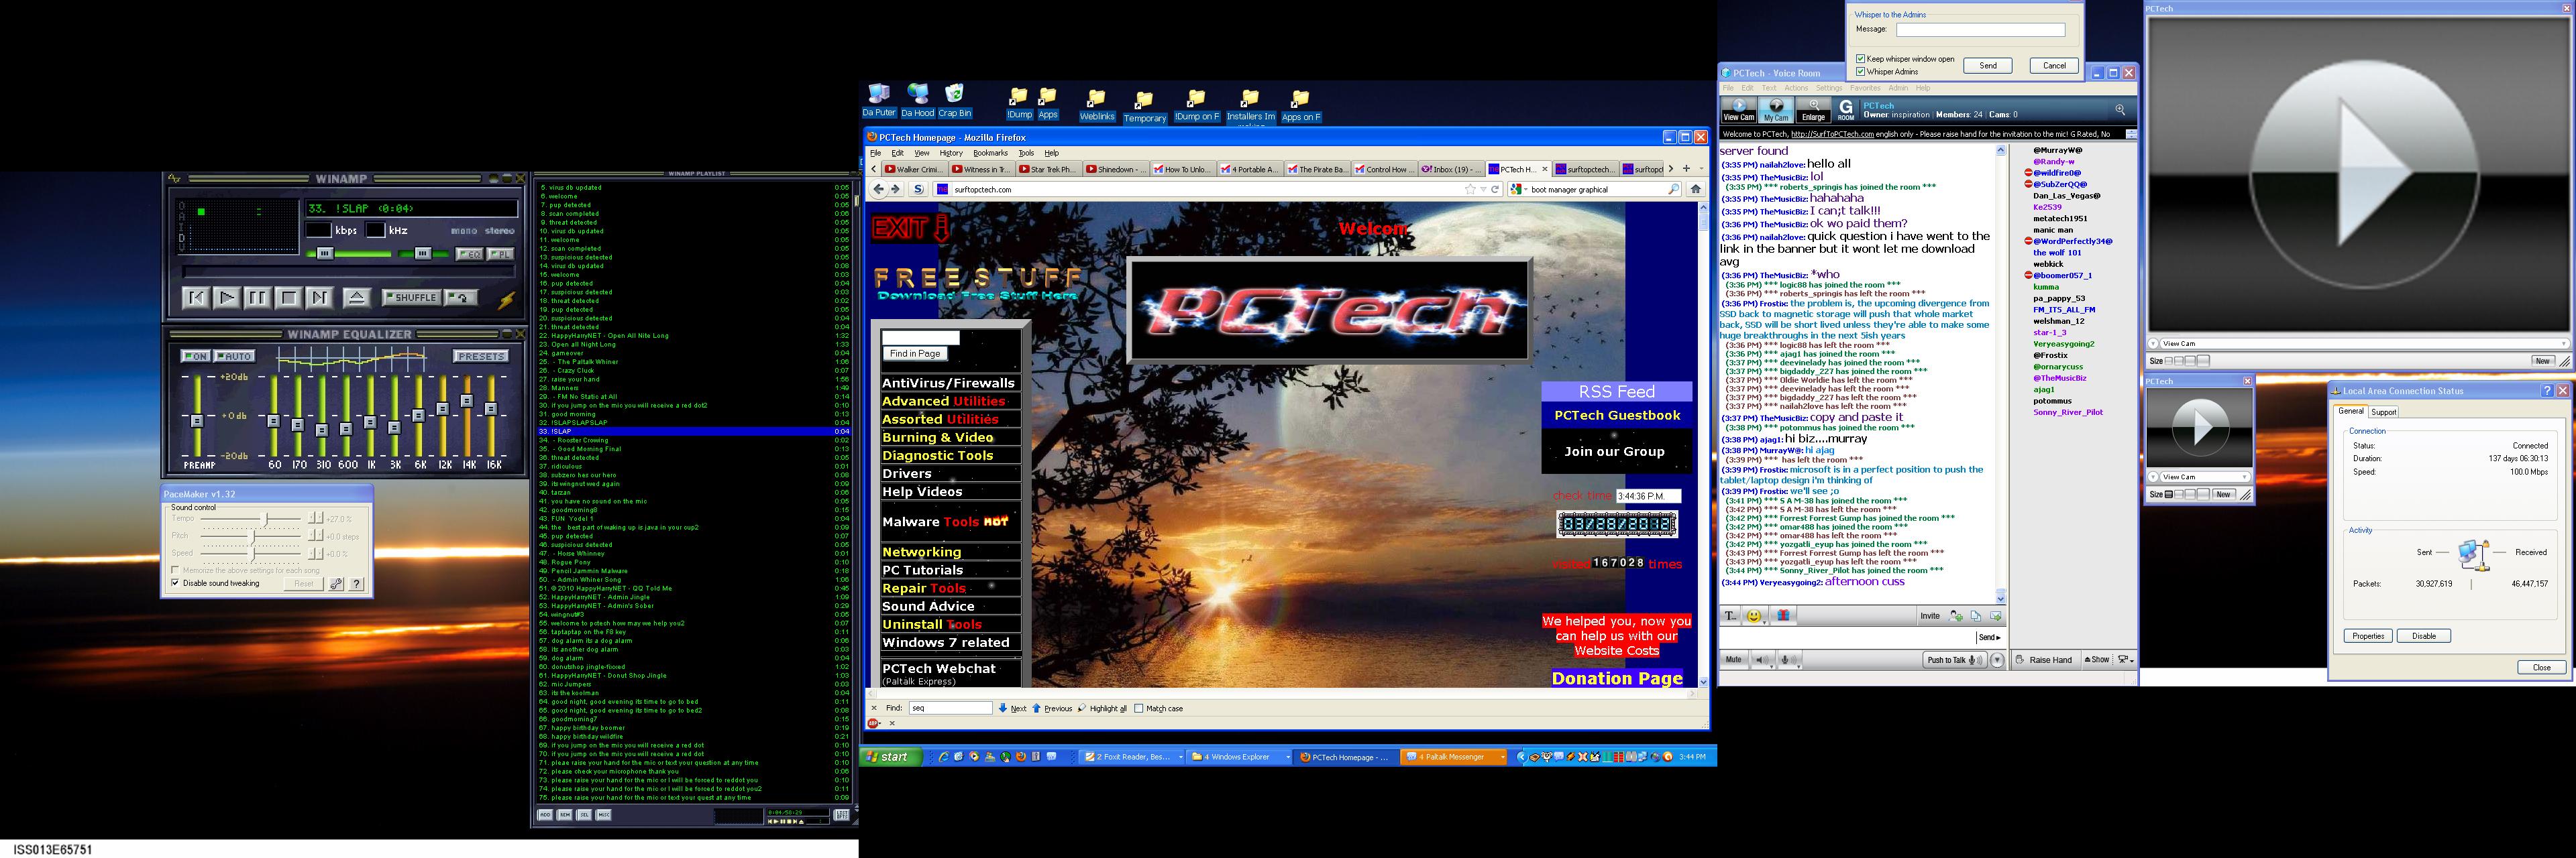Open Firefox Tools menu
Image resolution: width=2576 pixels, height=858 pixels.
click(1026, 153)
